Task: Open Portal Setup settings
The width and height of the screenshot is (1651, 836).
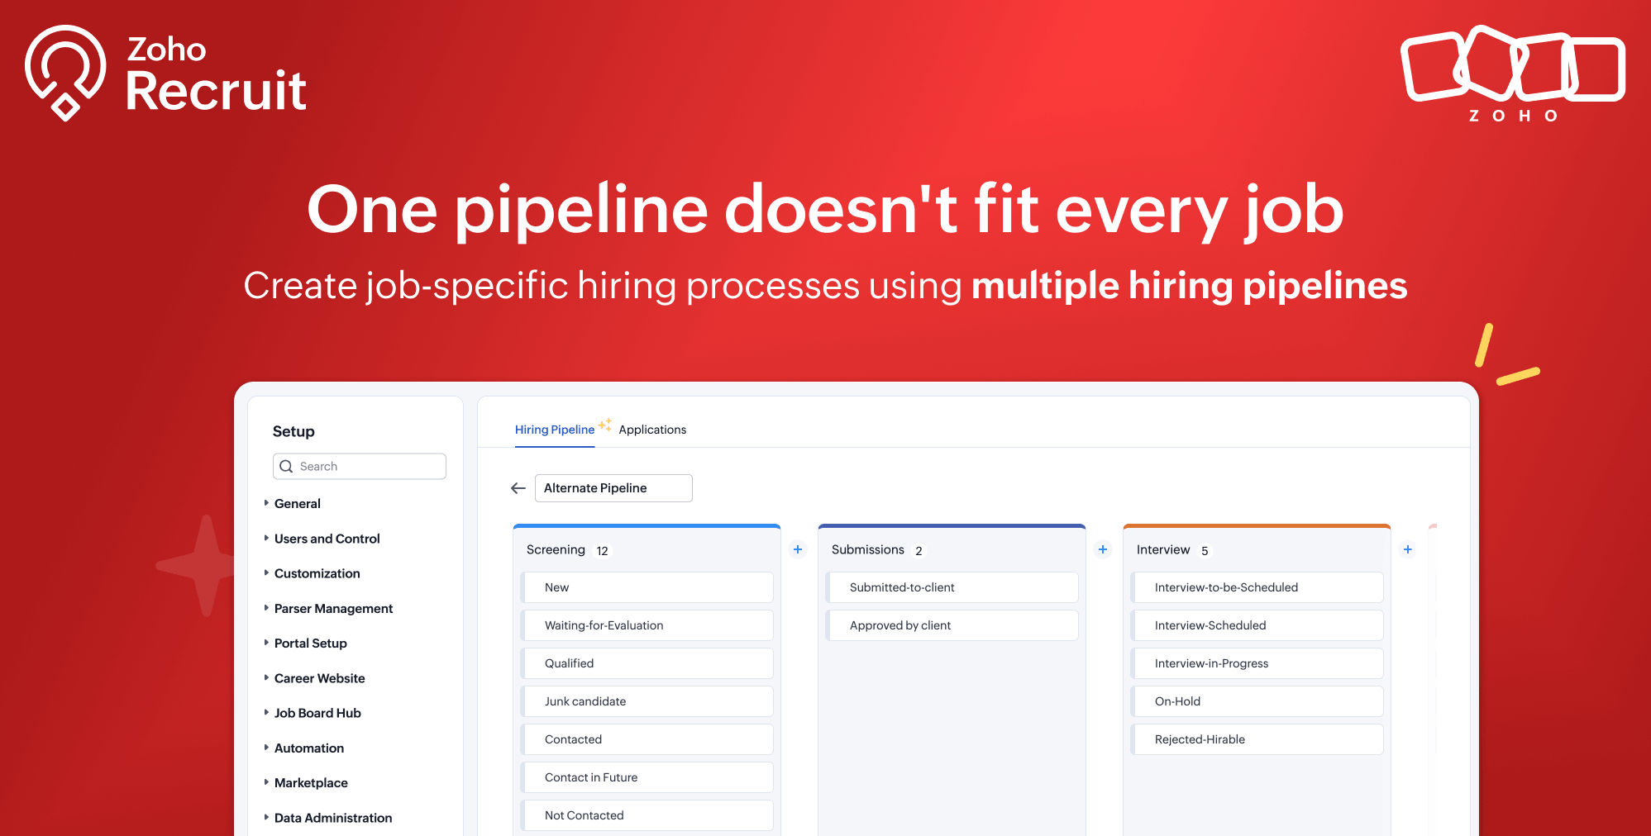Action: coord(311,644)
